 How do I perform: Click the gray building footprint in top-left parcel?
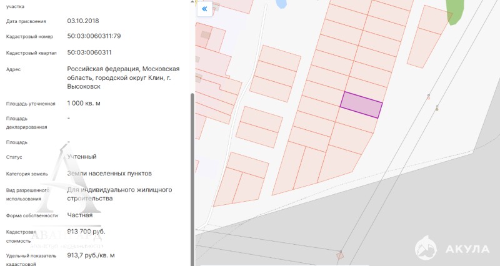[206, 35]
